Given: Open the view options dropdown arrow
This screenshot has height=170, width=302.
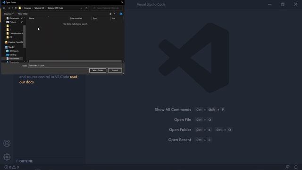Looking at the screenshot, I should coord(114,14).
